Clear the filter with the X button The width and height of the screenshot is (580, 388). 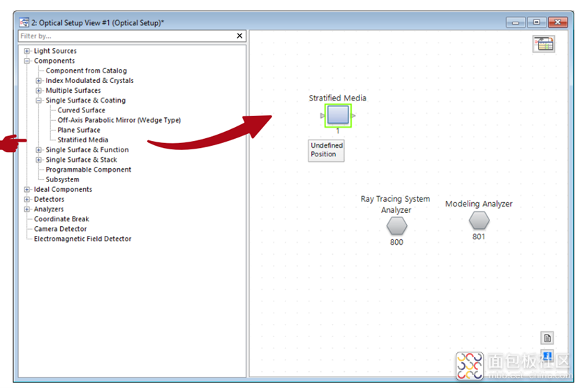coord(239,36)
